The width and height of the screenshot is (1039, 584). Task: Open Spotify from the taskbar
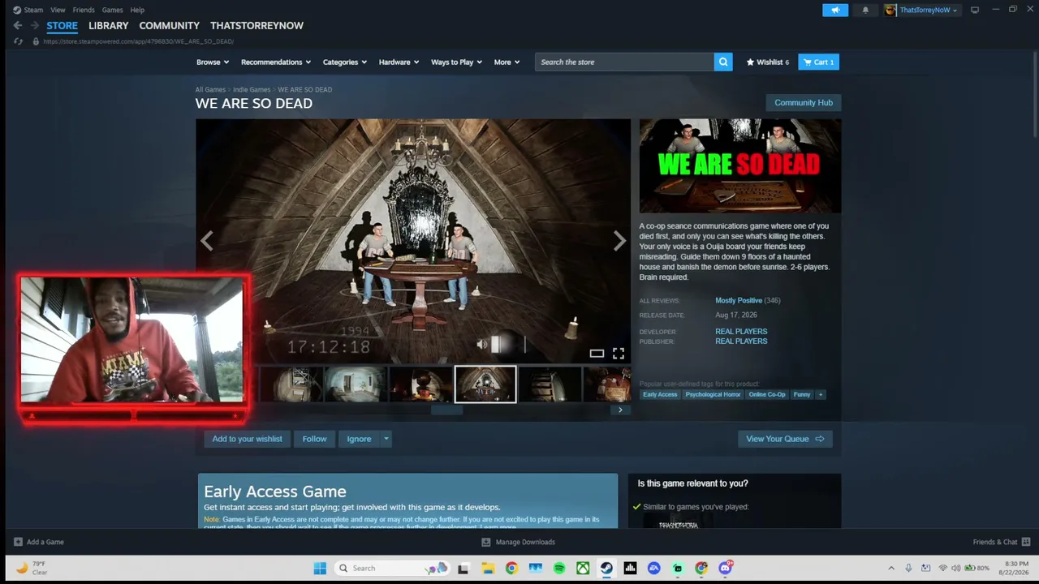pos(559,568)
